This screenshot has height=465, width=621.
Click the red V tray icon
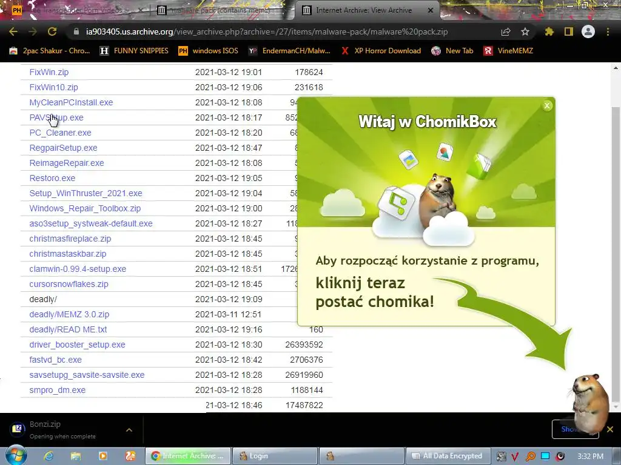click(x=515, y=457)
